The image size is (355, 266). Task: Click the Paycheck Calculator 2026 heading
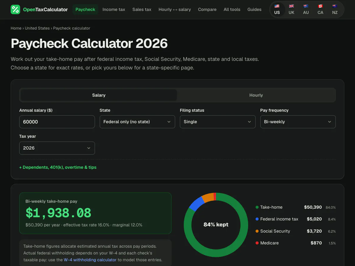89,43
